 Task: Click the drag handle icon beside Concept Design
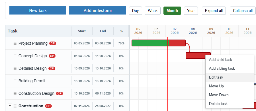(x=15, y=56)
